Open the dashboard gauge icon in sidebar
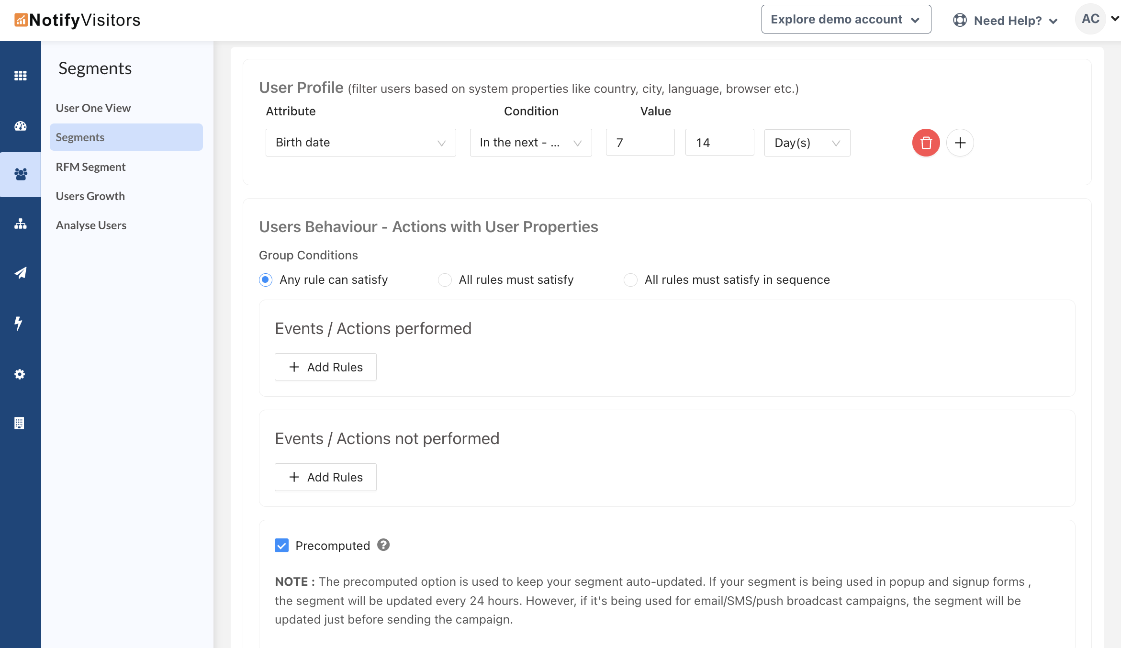Image resolution: width=1121 pixels, height=648 pixels. [x=20, y=126]
